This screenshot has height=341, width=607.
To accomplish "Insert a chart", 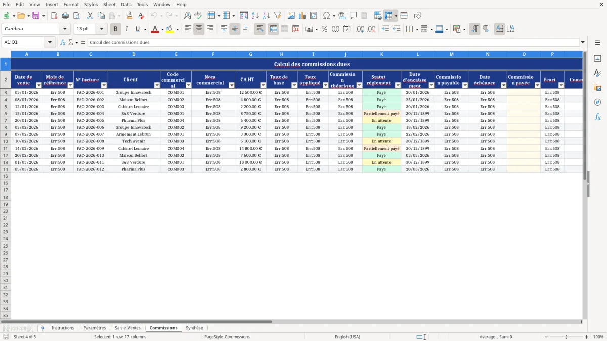I will [302, 16].
